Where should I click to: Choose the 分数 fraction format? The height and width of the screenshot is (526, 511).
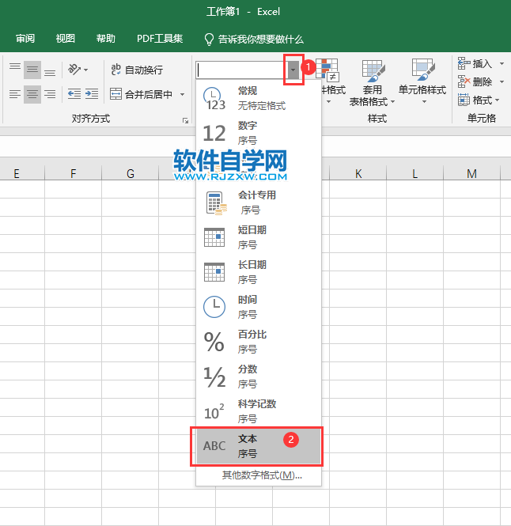coord(259,377)
